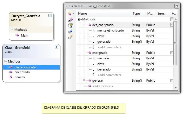188x119 pixels.
Task: Click the vertical scrollbar thumb in Class Details
Action: (176, 43)
